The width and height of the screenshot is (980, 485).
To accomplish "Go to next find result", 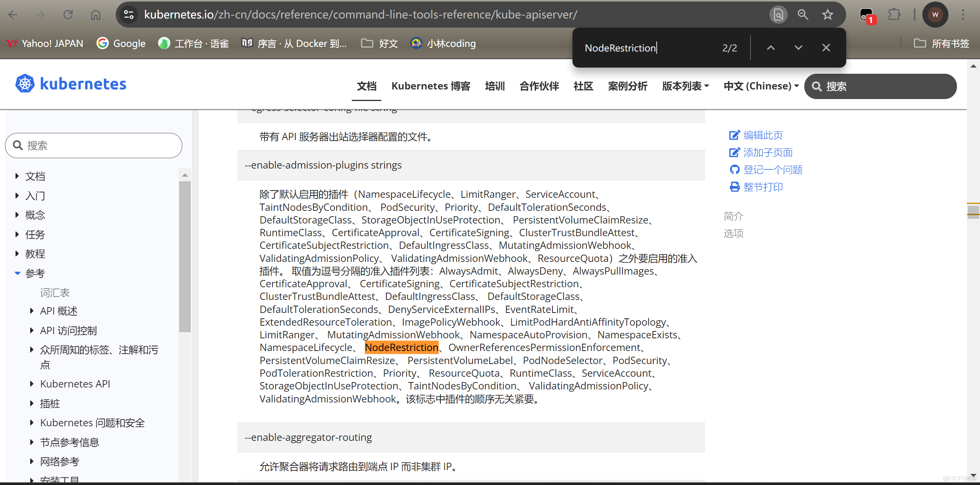I will click(x=798, y=48).
